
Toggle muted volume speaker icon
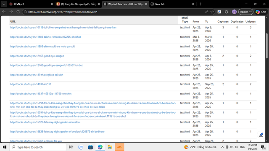pos(236,147)
